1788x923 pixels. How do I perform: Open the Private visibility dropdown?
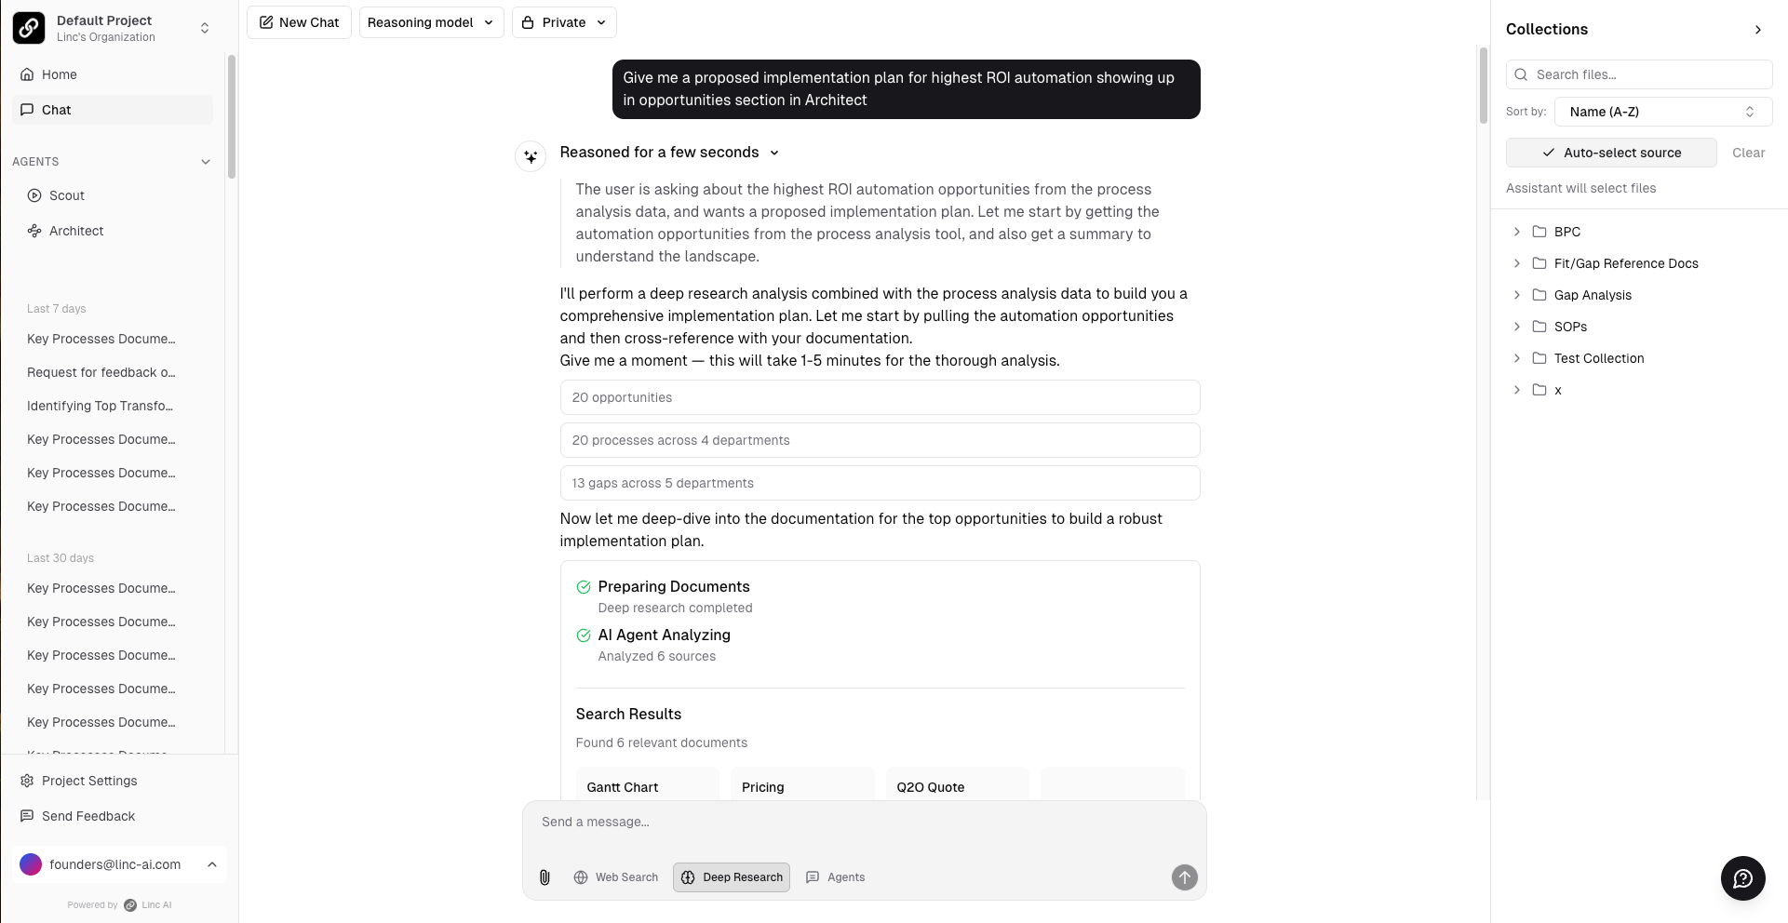564,22
